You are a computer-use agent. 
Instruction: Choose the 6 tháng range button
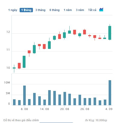[x=55, y=10]
